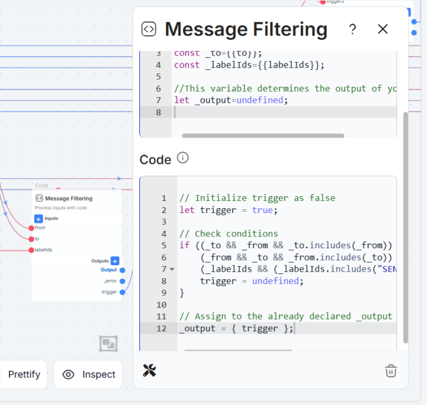The image size is (427, 405).
Task: Click the line 5 'if ((_to && _from' condition
Action: 285,245
